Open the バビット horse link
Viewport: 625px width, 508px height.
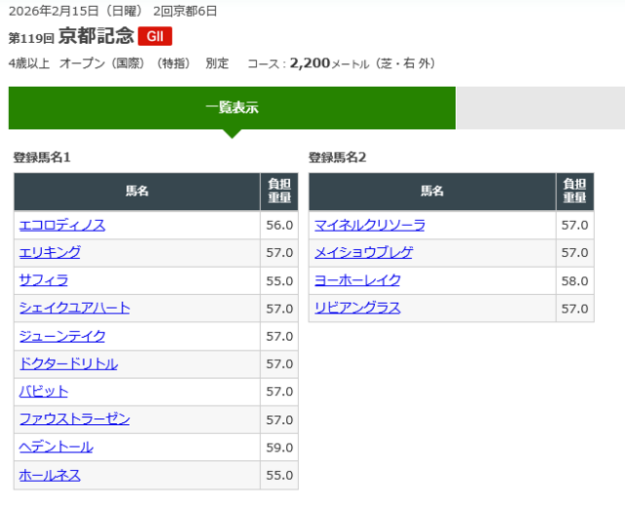tap(44, 391)
